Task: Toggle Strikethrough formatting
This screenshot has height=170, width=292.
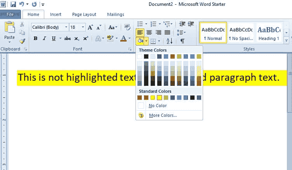Action: (x=68, y=38)
